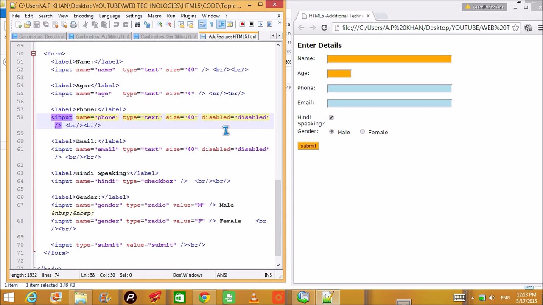Click the orange submit button
Screen dimensions: 543x305
pos(308,146)
